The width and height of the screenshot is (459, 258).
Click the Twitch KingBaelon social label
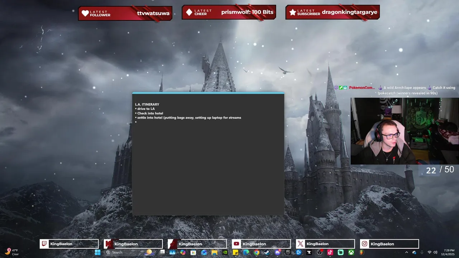tap(69, 244)
